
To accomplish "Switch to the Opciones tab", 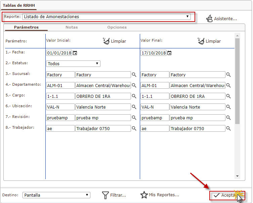I will pos(117,27).
